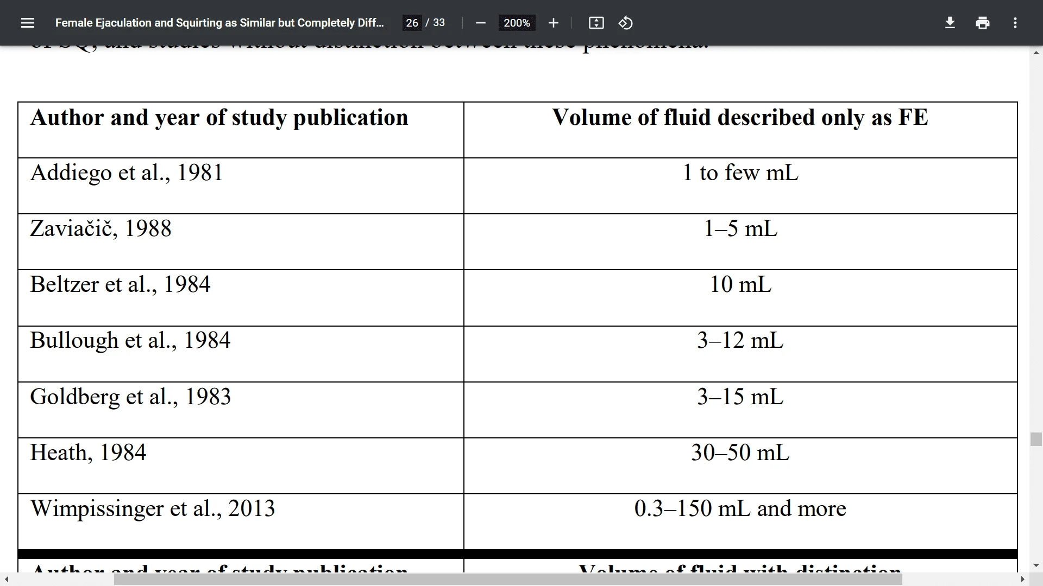
Task: Click the total page count '33'
Action: click(439, 23)
